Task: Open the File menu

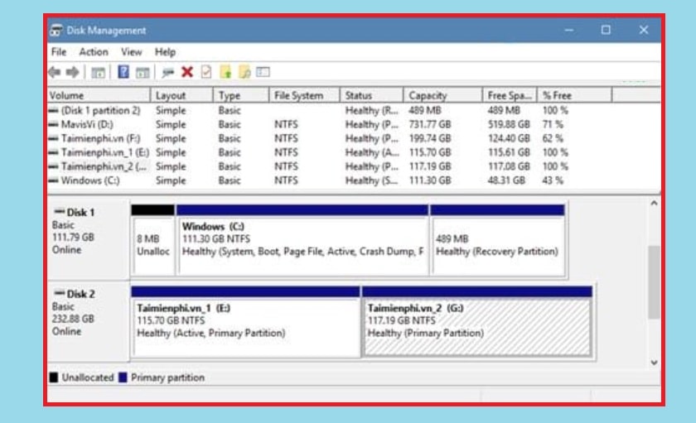Action: point(59,52)
